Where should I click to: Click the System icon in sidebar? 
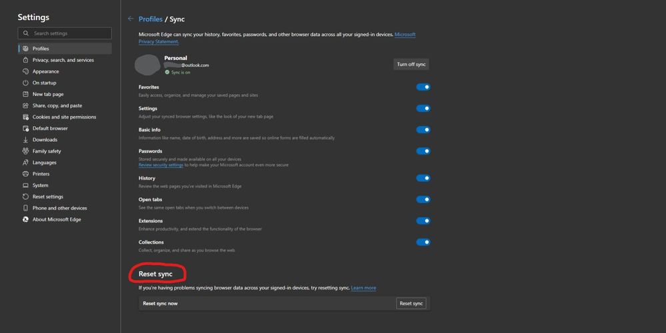[25, 185]
